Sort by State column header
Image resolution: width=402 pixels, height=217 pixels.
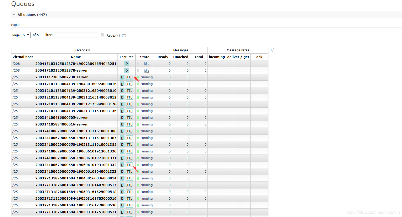click(x=145, y=57)
